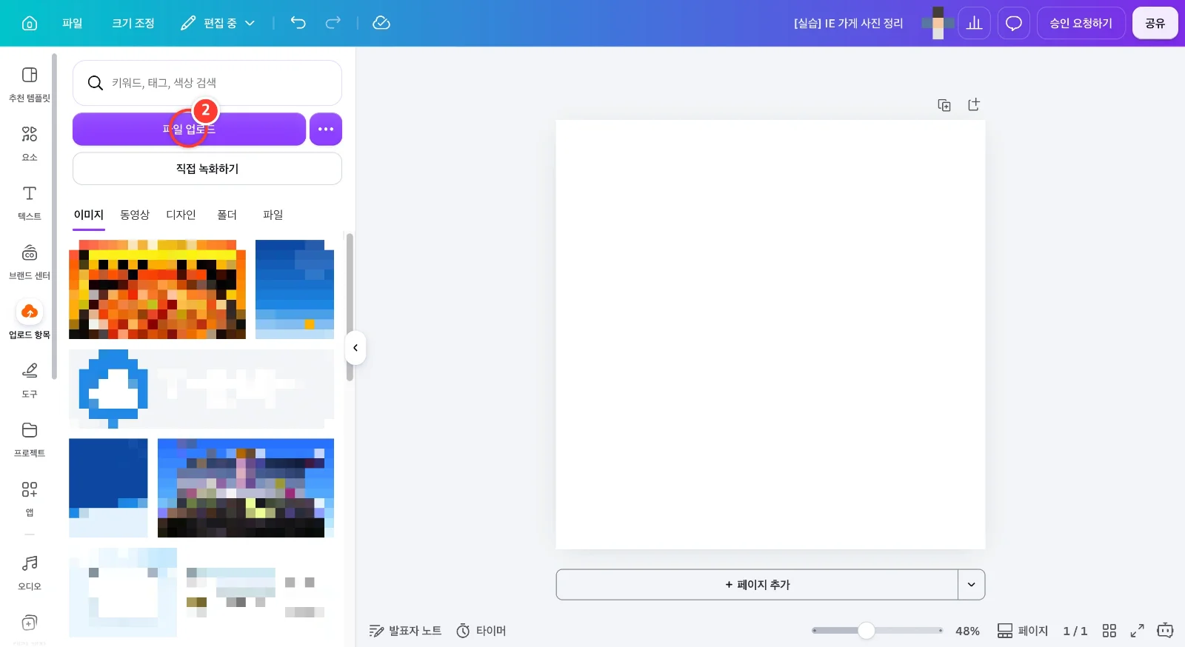Go to the Canva home icon
Viewport: 1185px width, 647px height.
tap(30, 23)
